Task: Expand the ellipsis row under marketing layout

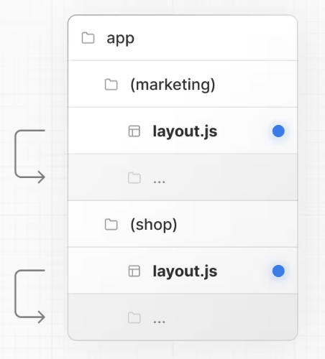Action: [x=183, y=177]
